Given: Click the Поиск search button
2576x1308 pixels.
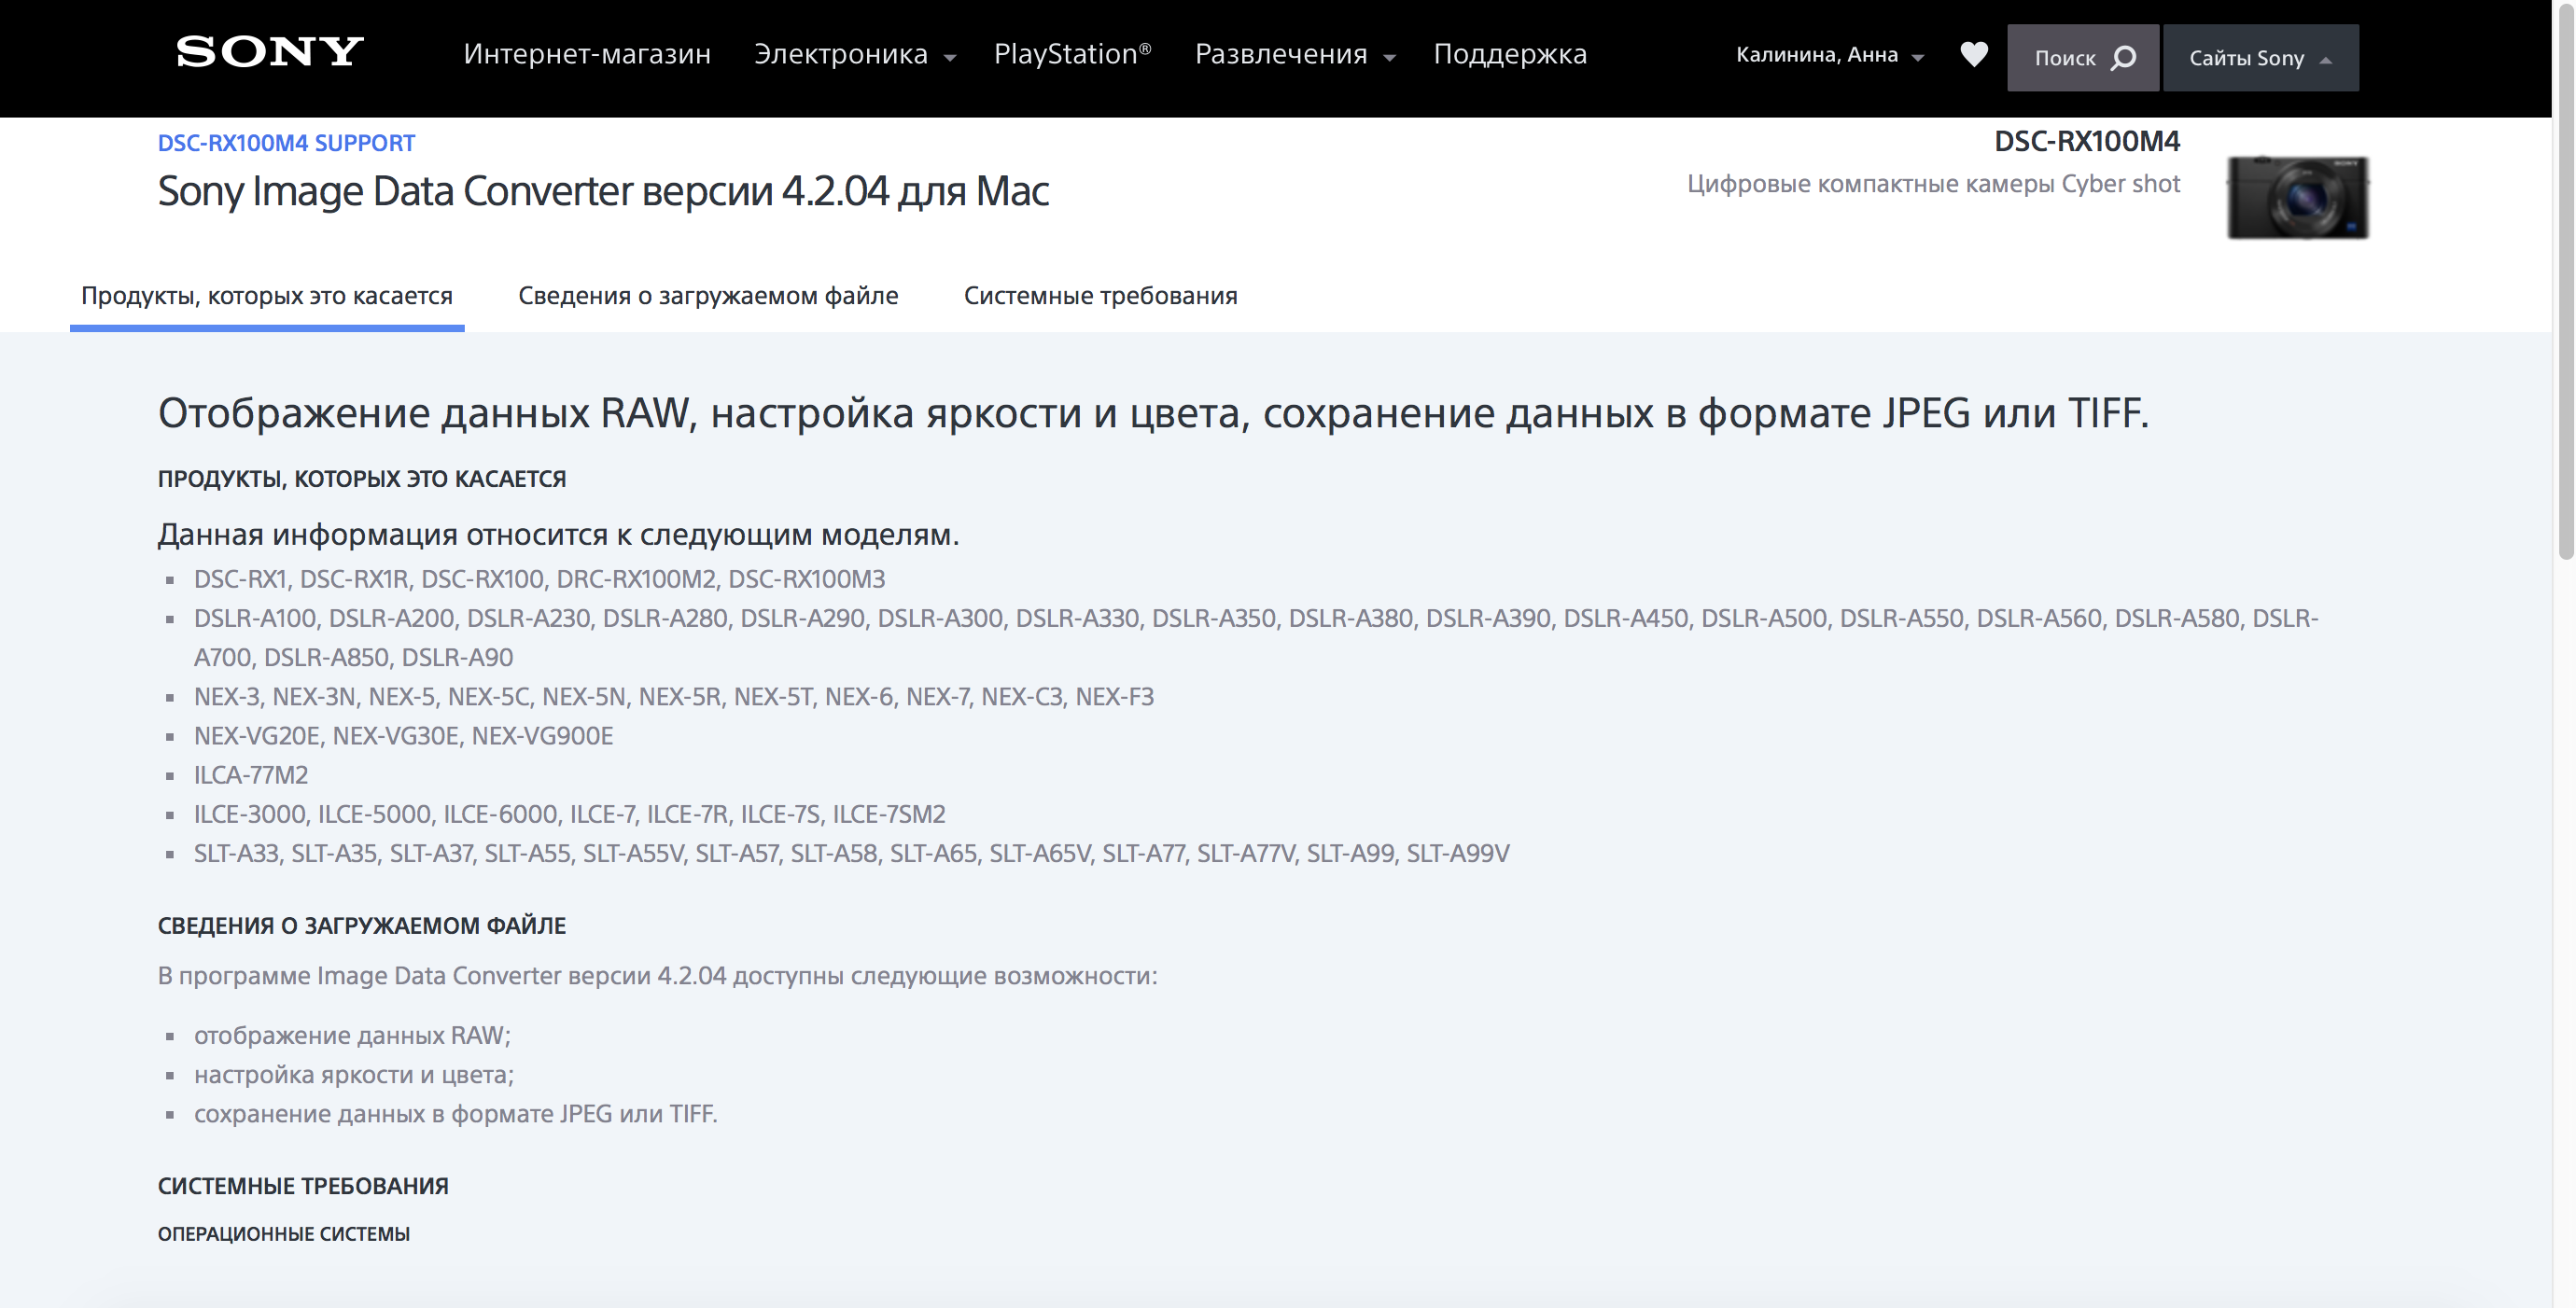Looking at the screenshot, I should point(2081,57).
